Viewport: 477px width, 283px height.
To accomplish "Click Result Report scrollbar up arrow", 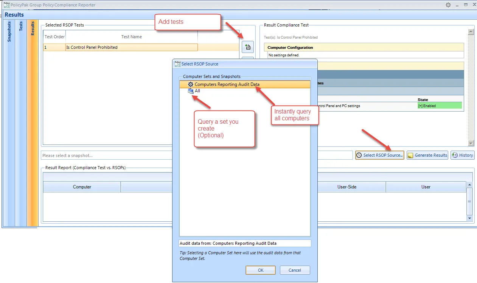I will [470, 185].
